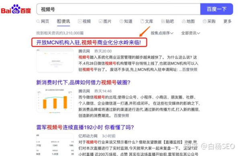Click the Baidu logo
Screen dimensions: 241x156
(x=16, y=9)
